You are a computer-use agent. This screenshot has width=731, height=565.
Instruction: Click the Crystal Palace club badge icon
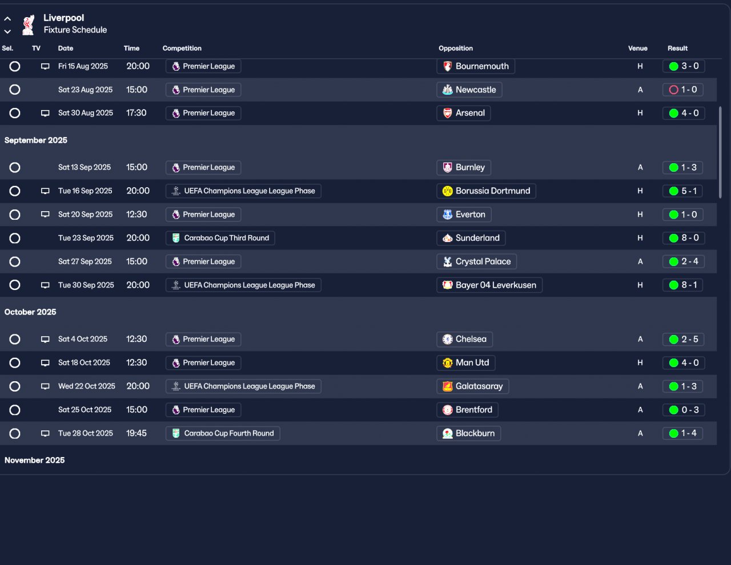pos(448,261)
